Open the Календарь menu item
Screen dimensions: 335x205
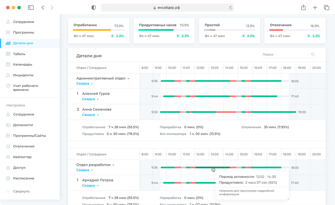[x=22, y=65]
